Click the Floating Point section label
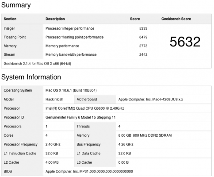The height and width of the screenshot is (177, 214). (15, 37)
